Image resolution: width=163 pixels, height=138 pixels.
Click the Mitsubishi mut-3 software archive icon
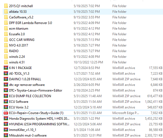pos(6,135)
